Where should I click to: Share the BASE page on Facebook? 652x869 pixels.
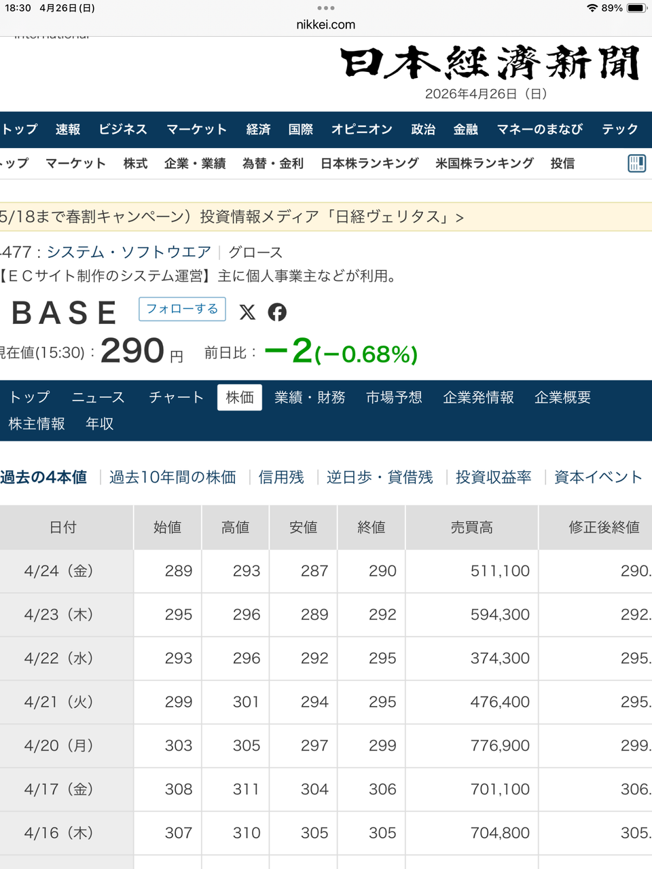pyautogui.click(x=277, y=312)
